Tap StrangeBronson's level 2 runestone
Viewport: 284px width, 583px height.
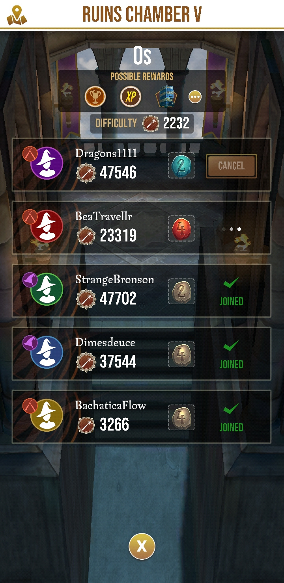(x=181, y=292)
